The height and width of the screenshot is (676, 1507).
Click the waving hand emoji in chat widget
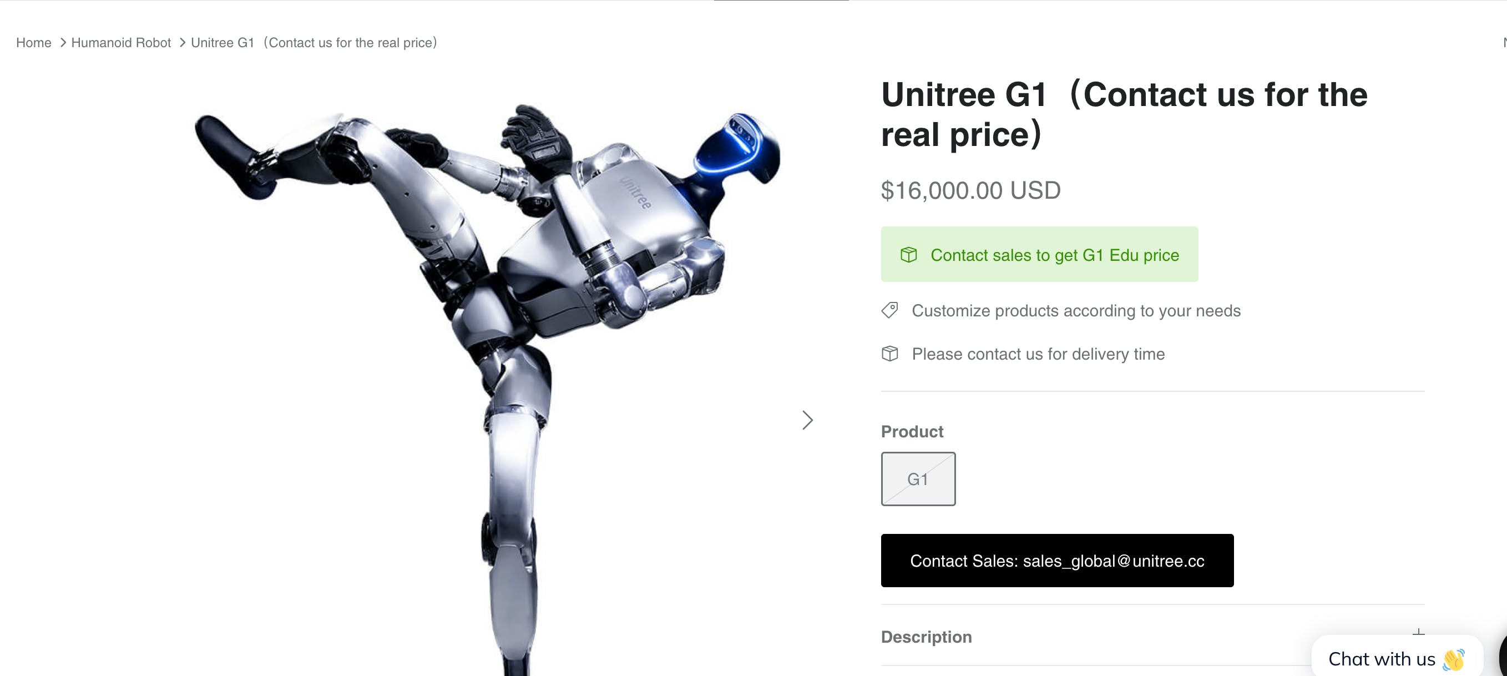pyautogui.click(x=1453, y=659)
